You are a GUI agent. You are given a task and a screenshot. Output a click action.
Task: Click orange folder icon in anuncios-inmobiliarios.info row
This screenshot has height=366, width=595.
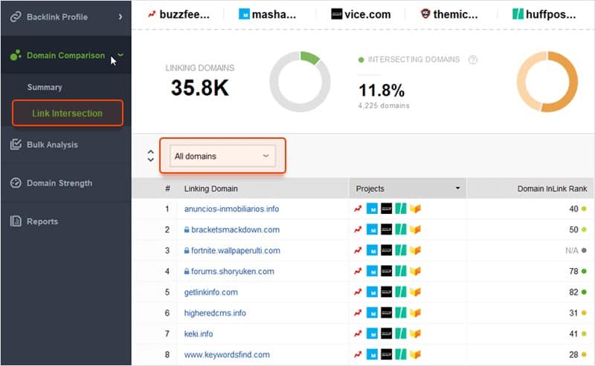coord(415,209)
